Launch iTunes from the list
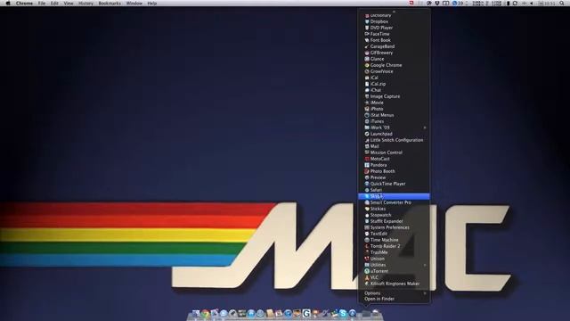The image size is (570, 321). (394, 121)
